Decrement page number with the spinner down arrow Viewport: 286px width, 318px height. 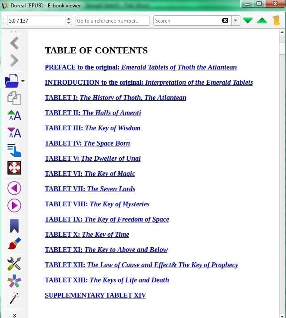click(69, 23)
